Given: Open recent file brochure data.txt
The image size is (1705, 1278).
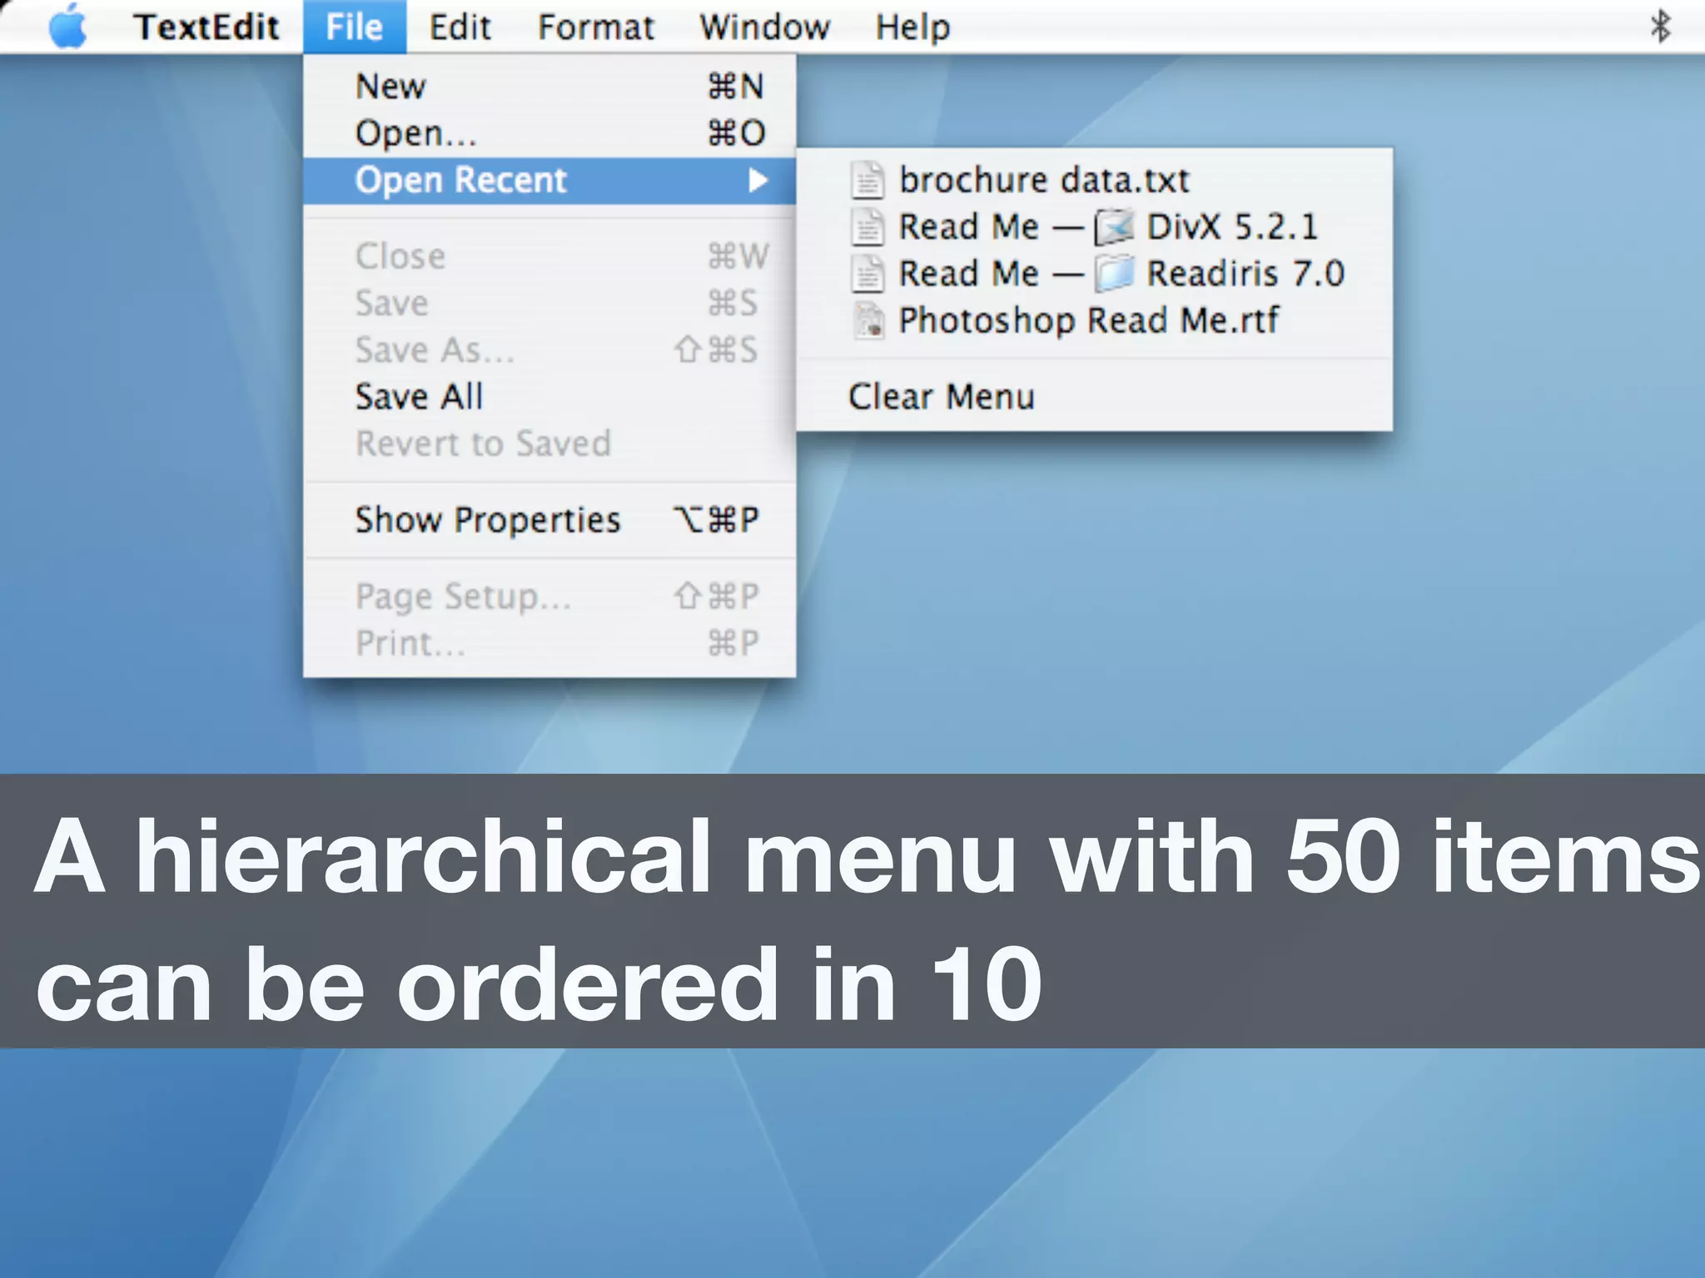Looking at the screenshot, I should (x=1094, y=180).
